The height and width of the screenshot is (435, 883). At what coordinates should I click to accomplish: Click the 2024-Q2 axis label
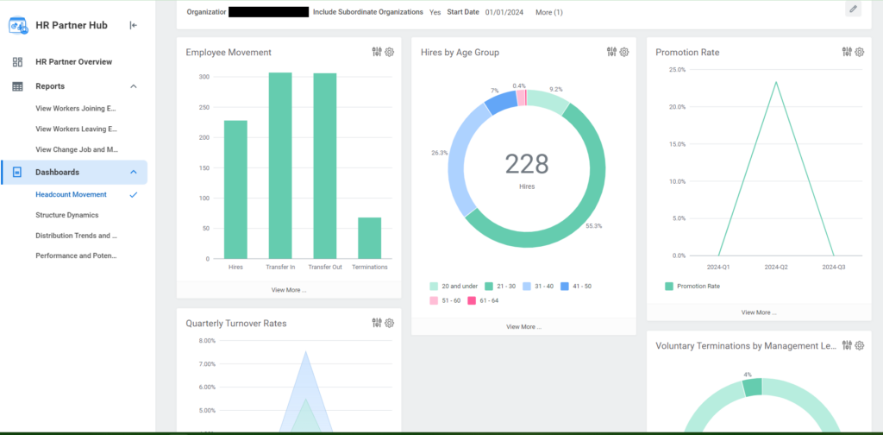coord(776,267)
